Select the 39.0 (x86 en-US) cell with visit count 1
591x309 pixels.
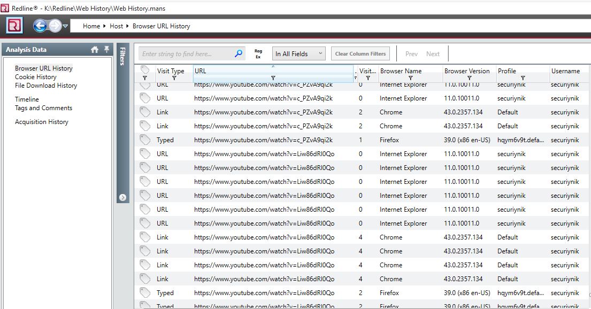(x=467, y=140)
